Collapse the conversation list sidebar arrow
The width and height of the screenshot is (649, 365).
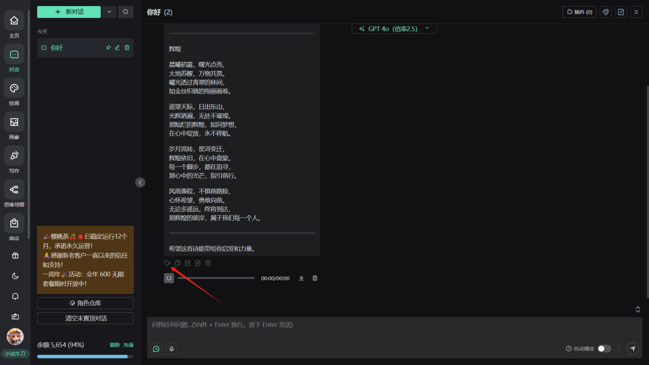140,182
